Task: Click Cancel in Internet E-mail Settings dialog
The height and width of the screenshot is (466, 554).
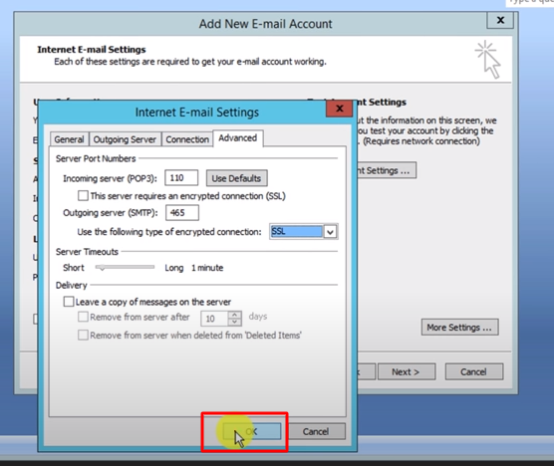Action: (x=316, y=431)
